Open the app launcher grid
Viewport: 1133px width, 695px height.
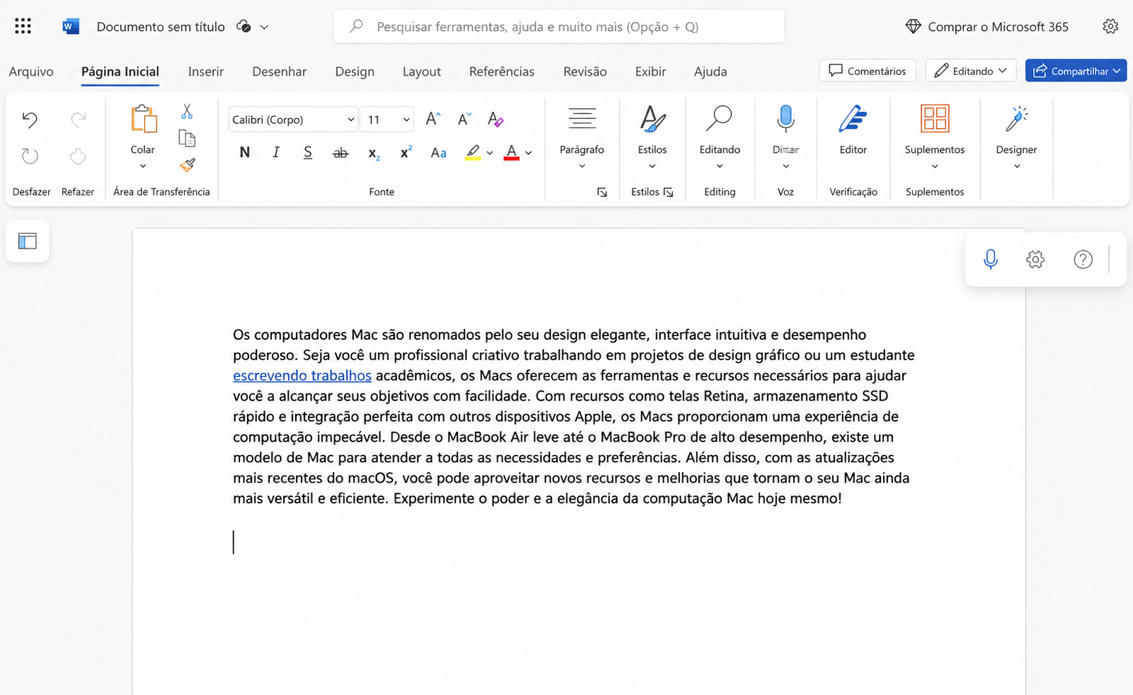click(x=23, y=26)
